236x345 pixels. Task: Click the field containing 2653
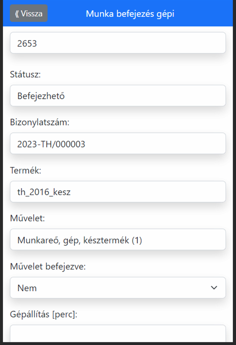coord(118,43)
